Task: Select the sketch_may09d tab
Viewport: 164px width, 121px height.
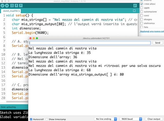Action: 11,11
